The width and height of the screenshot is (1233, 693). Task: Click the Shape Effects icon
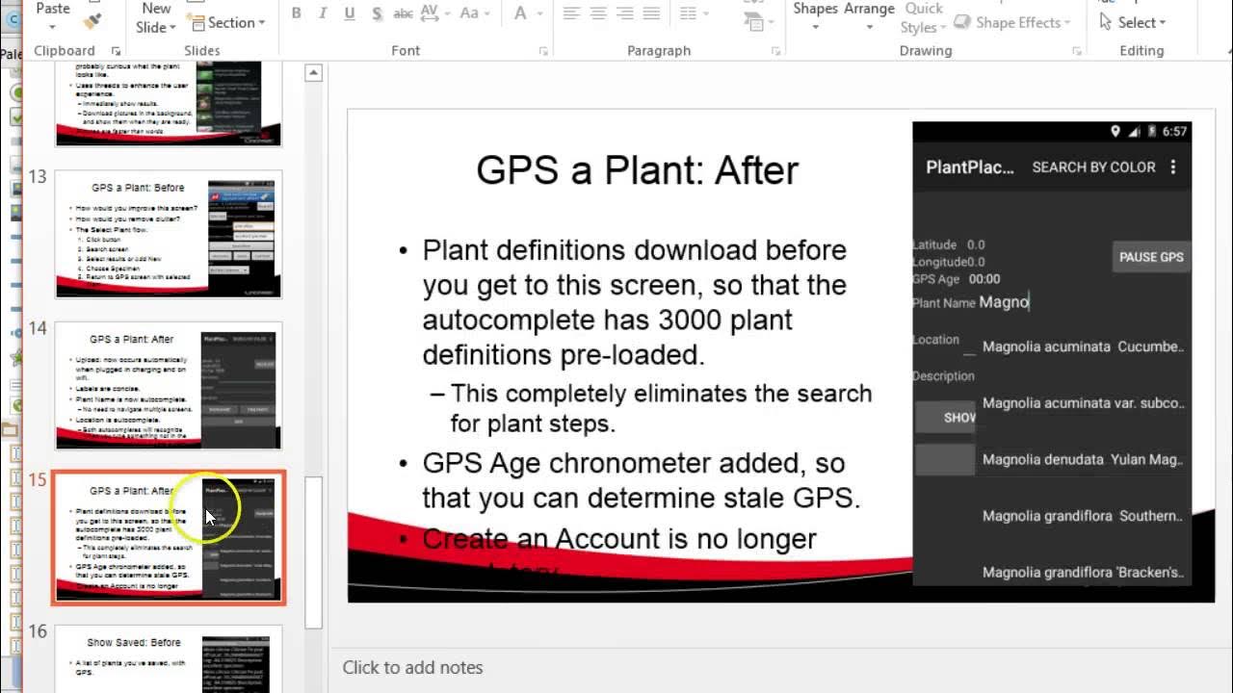click(x=961, y=22)
